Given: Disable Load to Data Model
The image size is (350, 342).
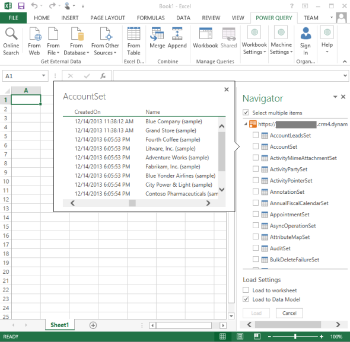Looking at the screenshot, I should point(246,299).
